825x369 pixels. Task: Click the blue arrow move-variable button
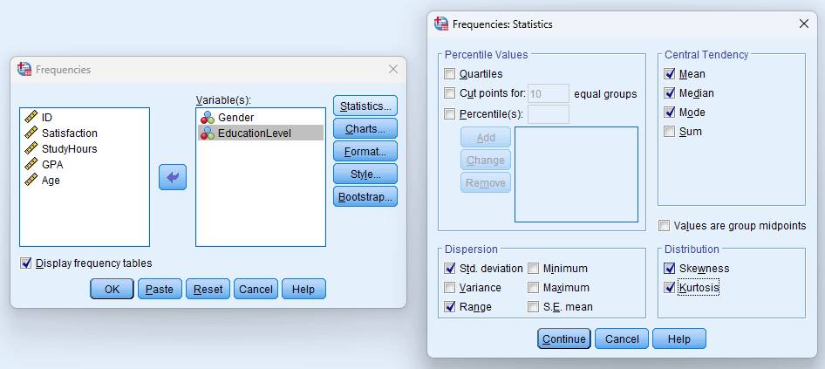(172, 177)
